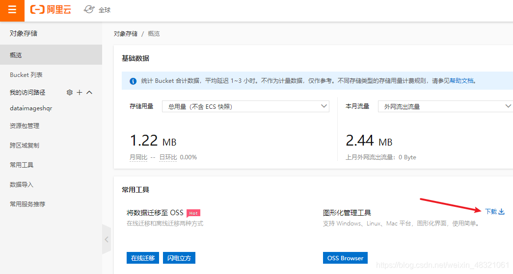
Task: Add a new access path with plus icon
Action: [79, 93]
